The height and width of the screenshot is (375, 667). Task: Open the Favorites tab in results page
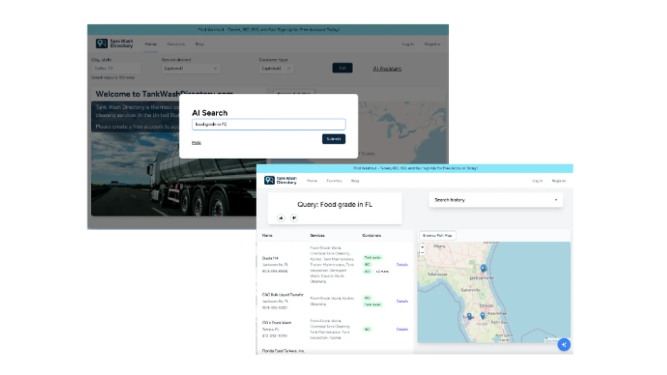click(334, 181)
